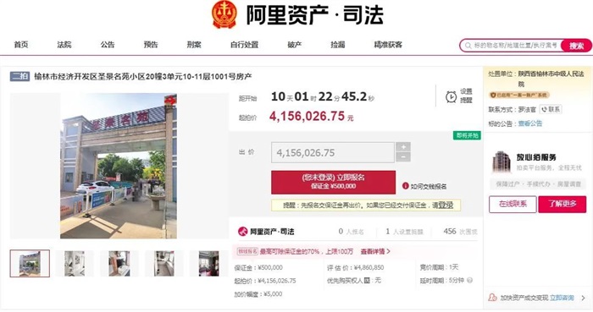Screen dimensions: 593x312
Task: Click the help icon beside 延时周期
Action: pos(469,281)
